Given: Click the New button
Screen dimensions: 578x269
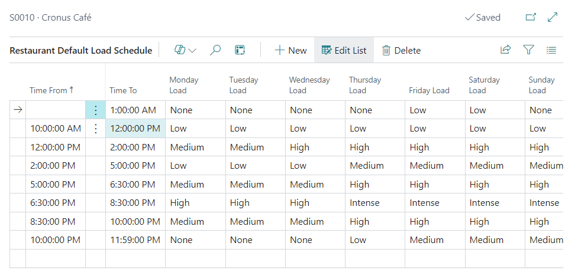Looking at the screenshot, I should tap(290, 51).
